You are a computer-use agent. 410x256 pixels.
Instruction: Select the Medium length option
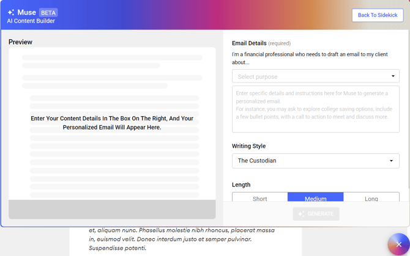coord(315,198)
